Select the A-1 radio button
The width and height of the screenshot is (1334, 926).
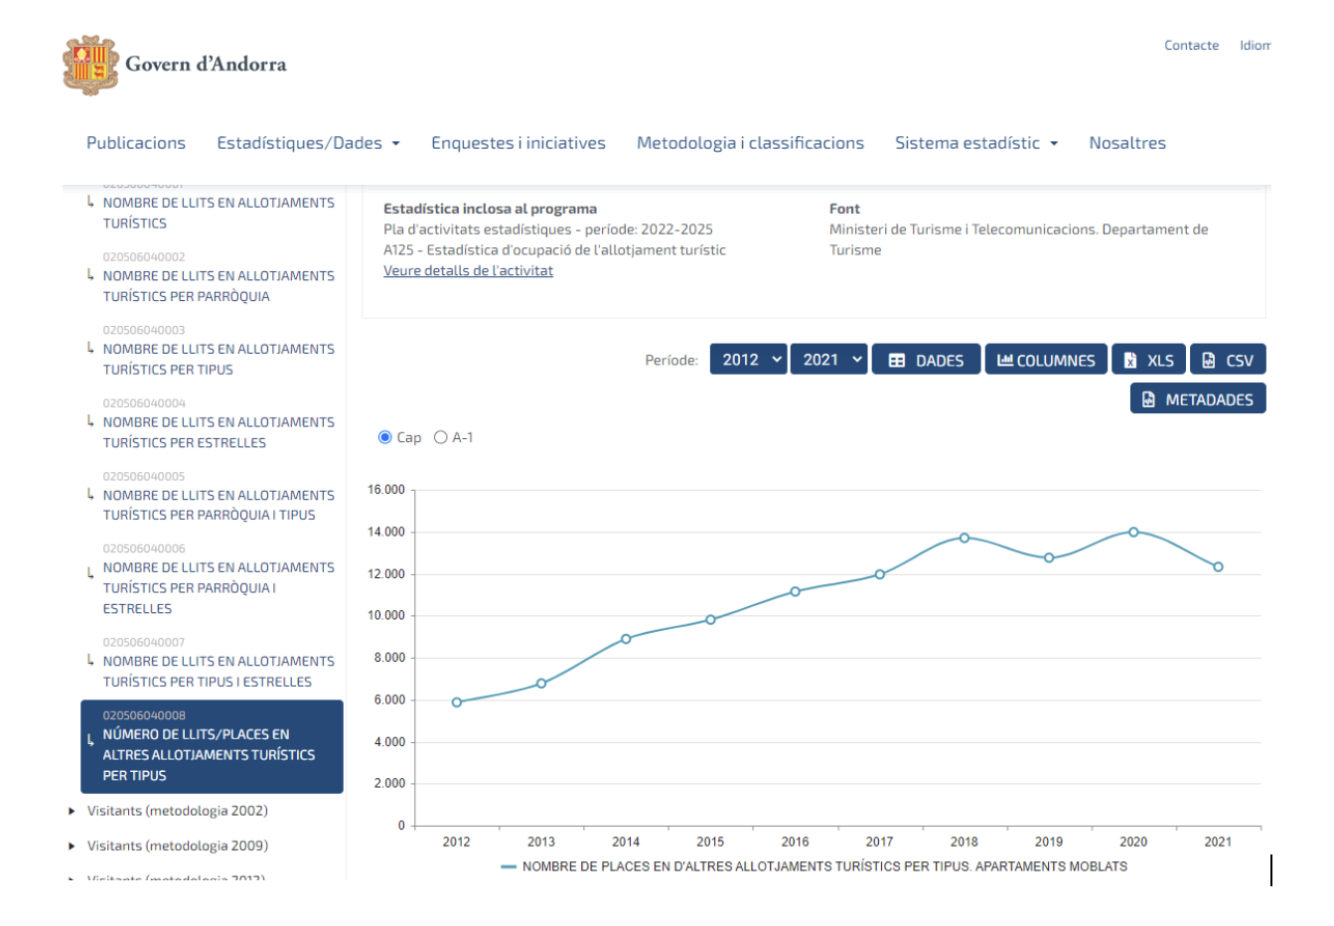(x=441, y=437)
